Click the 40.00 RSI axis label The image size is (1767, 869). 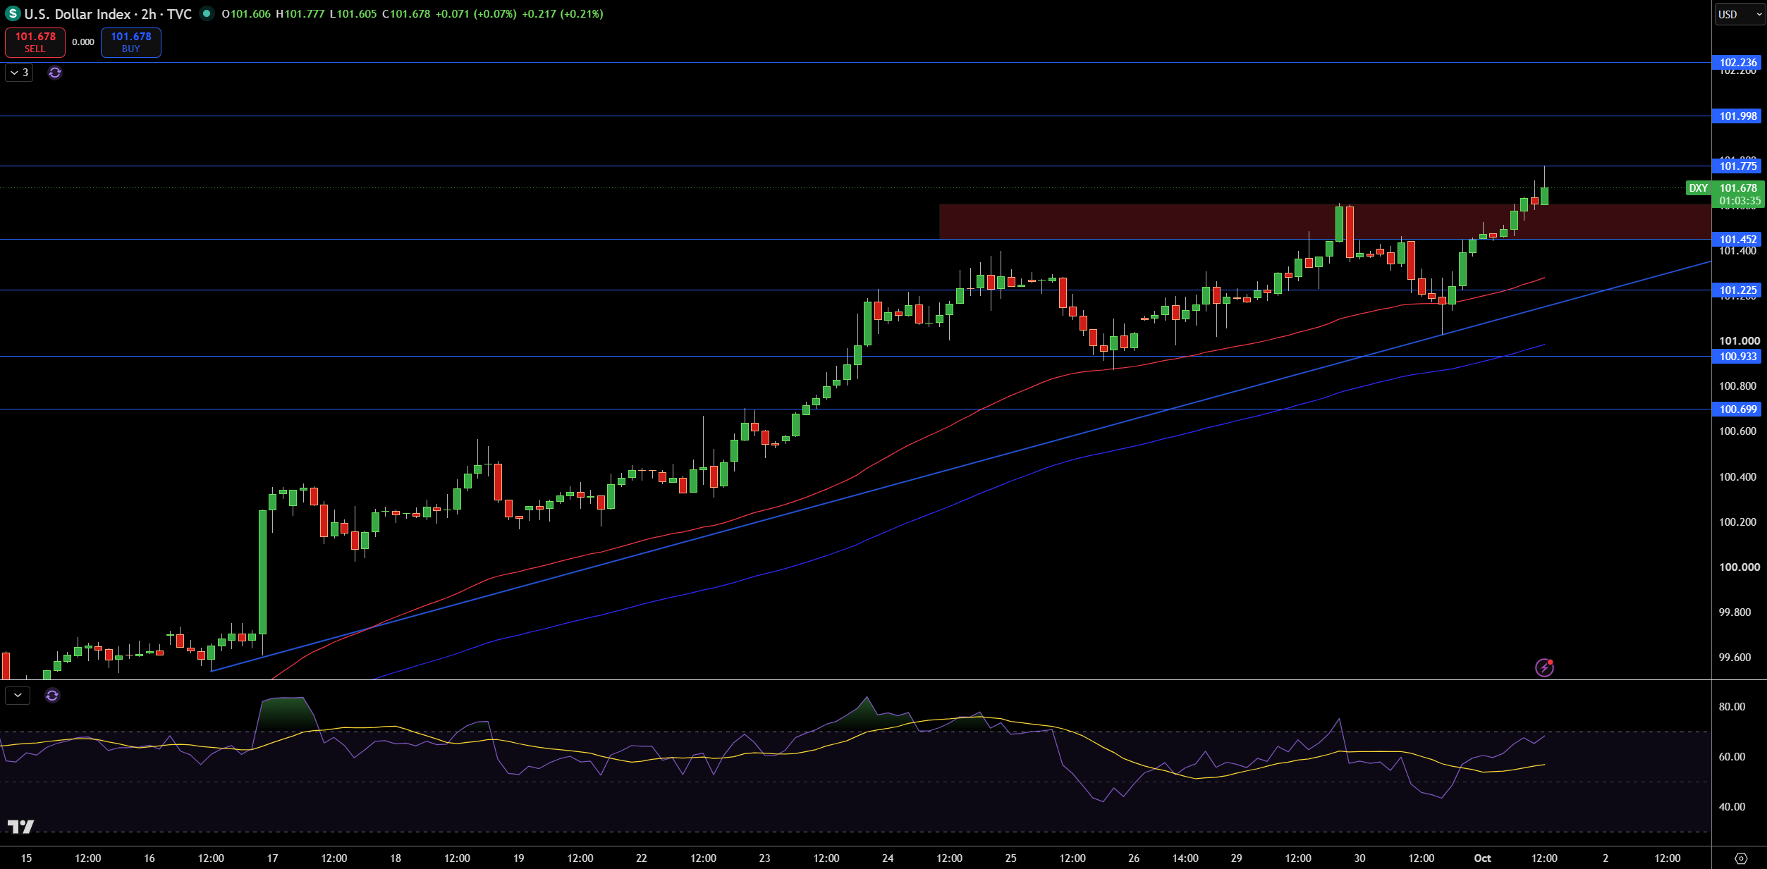(1732, 807)
